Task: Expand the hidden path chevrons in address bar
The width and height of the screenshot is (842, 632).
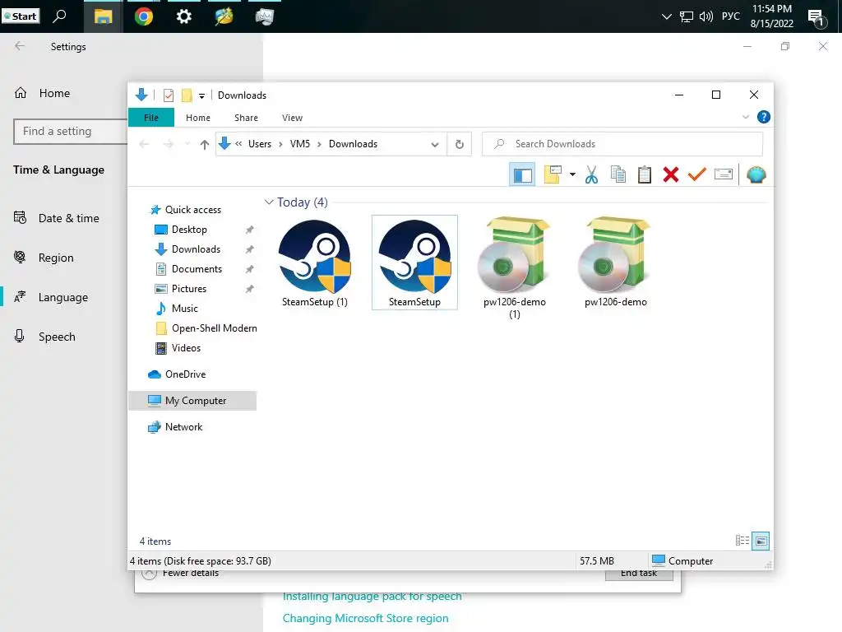Action: click(238, 143)
